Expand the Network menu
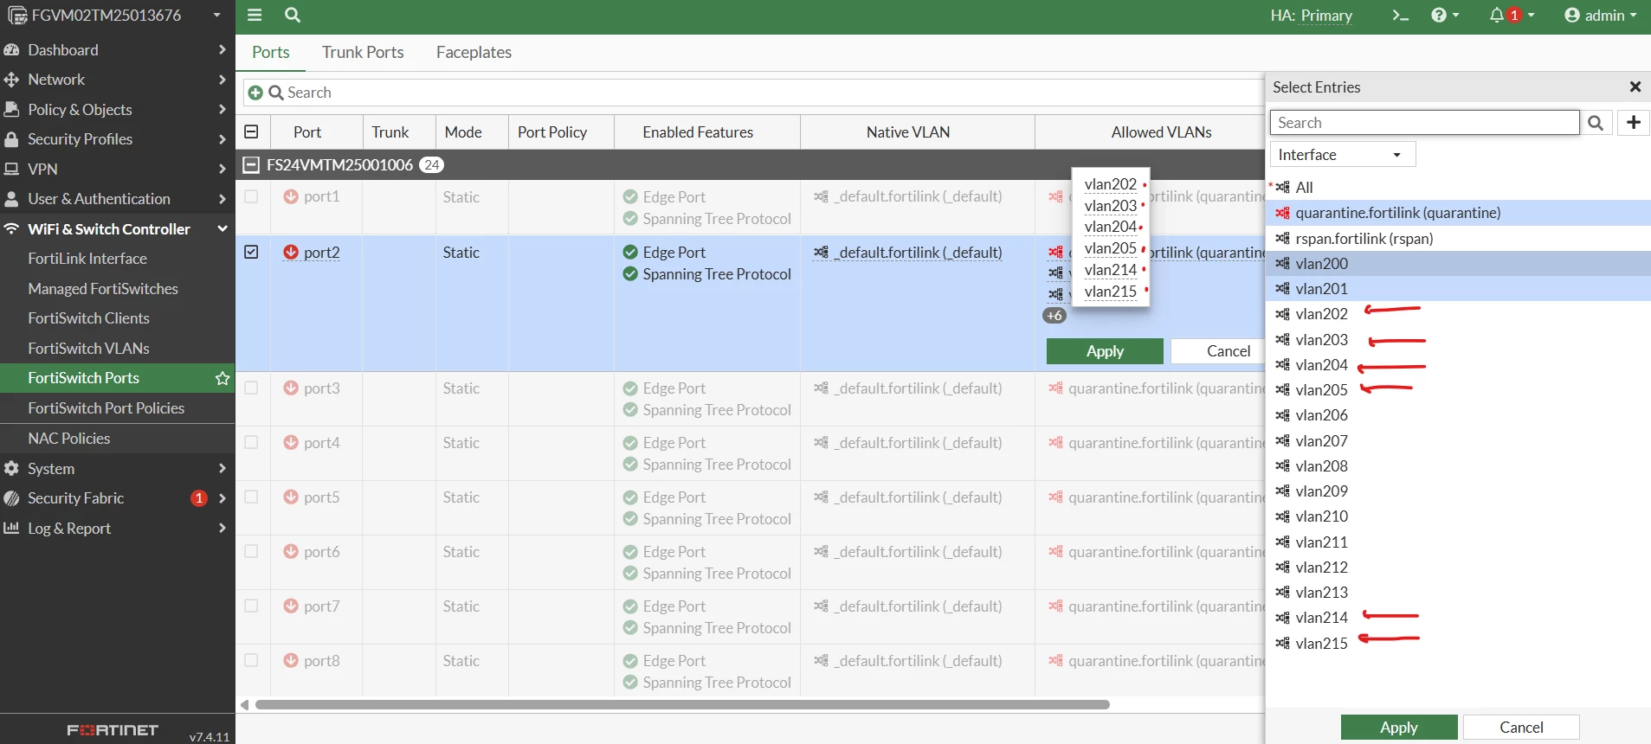Screen dimensions: 1651x744 pyautogui.click(x=117, y=80)
